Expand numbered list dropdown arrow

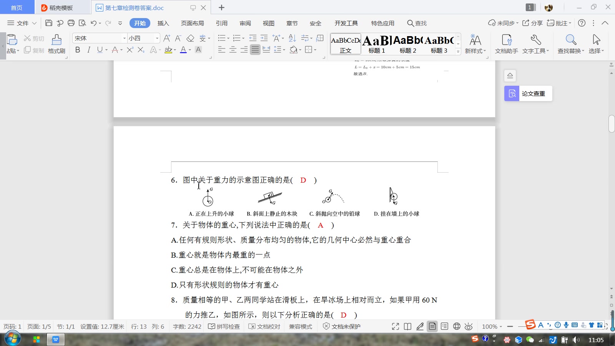243,38
